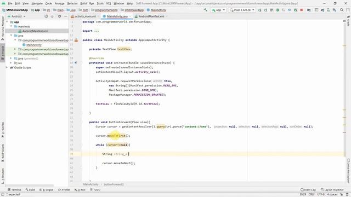Toggle the Gradle side panel
This screenshot has height=197, width=351.
coord(349,21)
